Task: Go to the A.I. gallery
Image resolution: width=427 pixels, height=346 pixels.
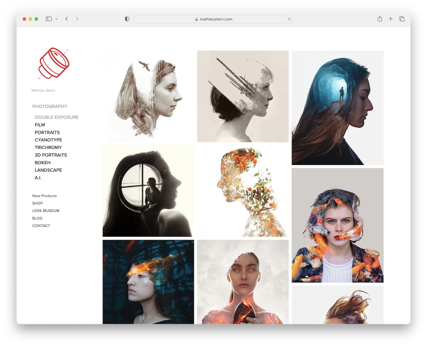Action: click(38, 178)
